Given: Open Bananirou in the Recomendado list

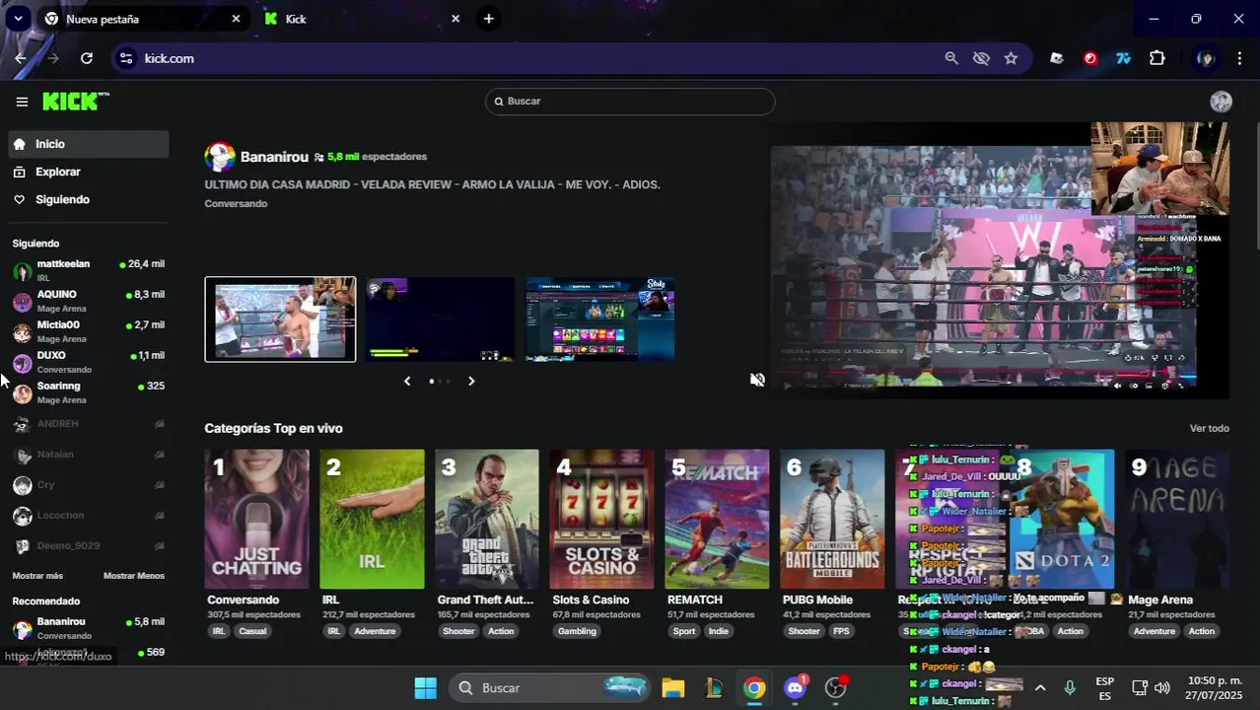Looking at the screenshot, I should click(89, 628).
